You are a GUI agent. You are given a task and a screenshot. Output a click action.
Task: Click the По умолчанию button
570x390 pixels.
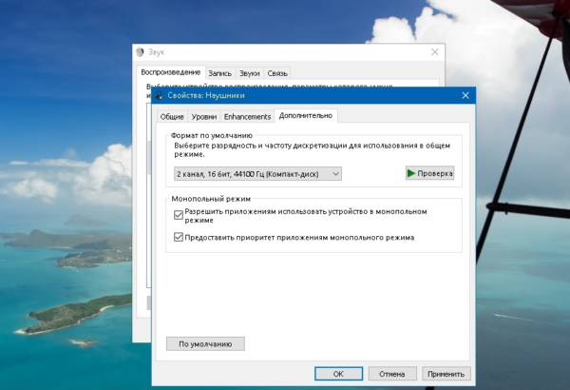click(x=205, y=343)
